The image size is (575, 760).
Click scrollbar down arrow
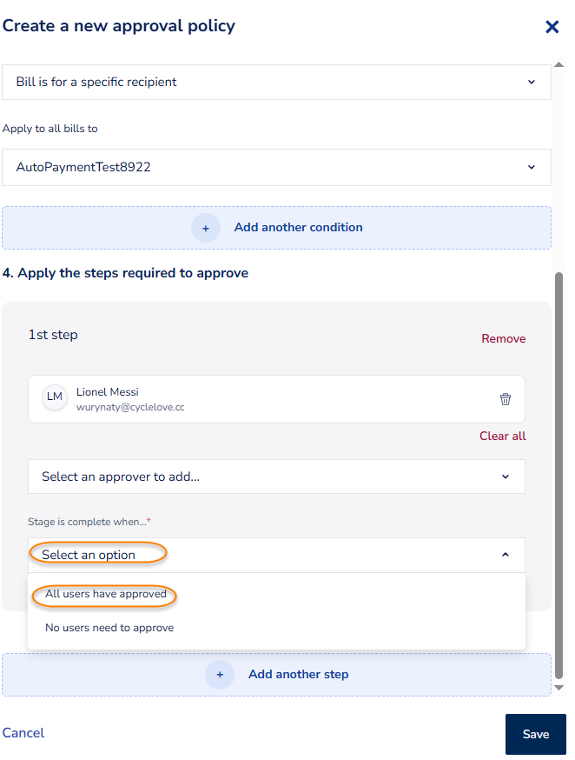[559, 687]
